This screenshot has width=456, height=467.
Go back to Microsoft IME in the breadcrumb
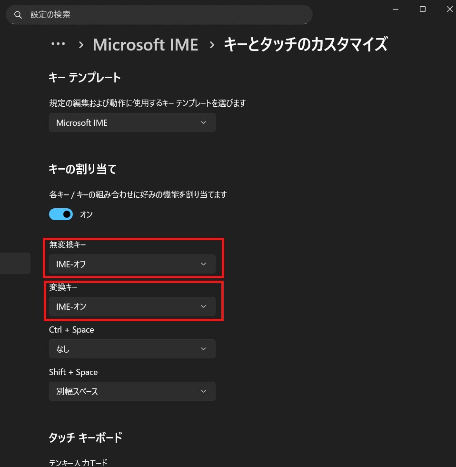coord(145,45)
